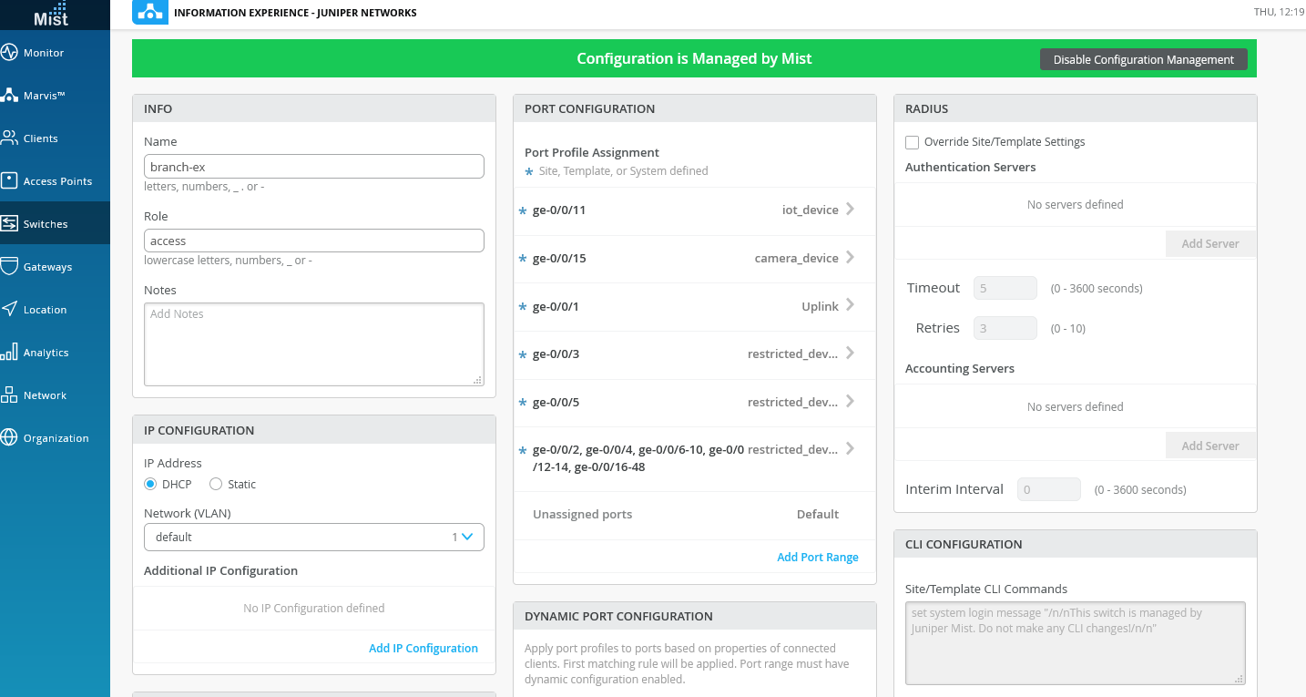The image size is (1306, 697).
Task: Open the Organization globe icon
Action: coord(10,437)
